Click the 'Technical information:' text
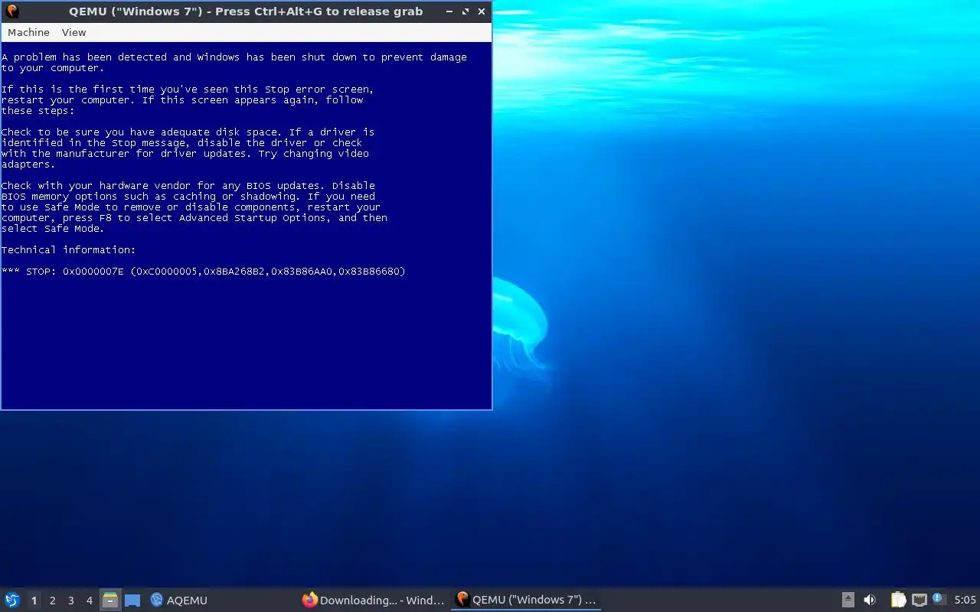The image size is (980, 612). point(69,250)
